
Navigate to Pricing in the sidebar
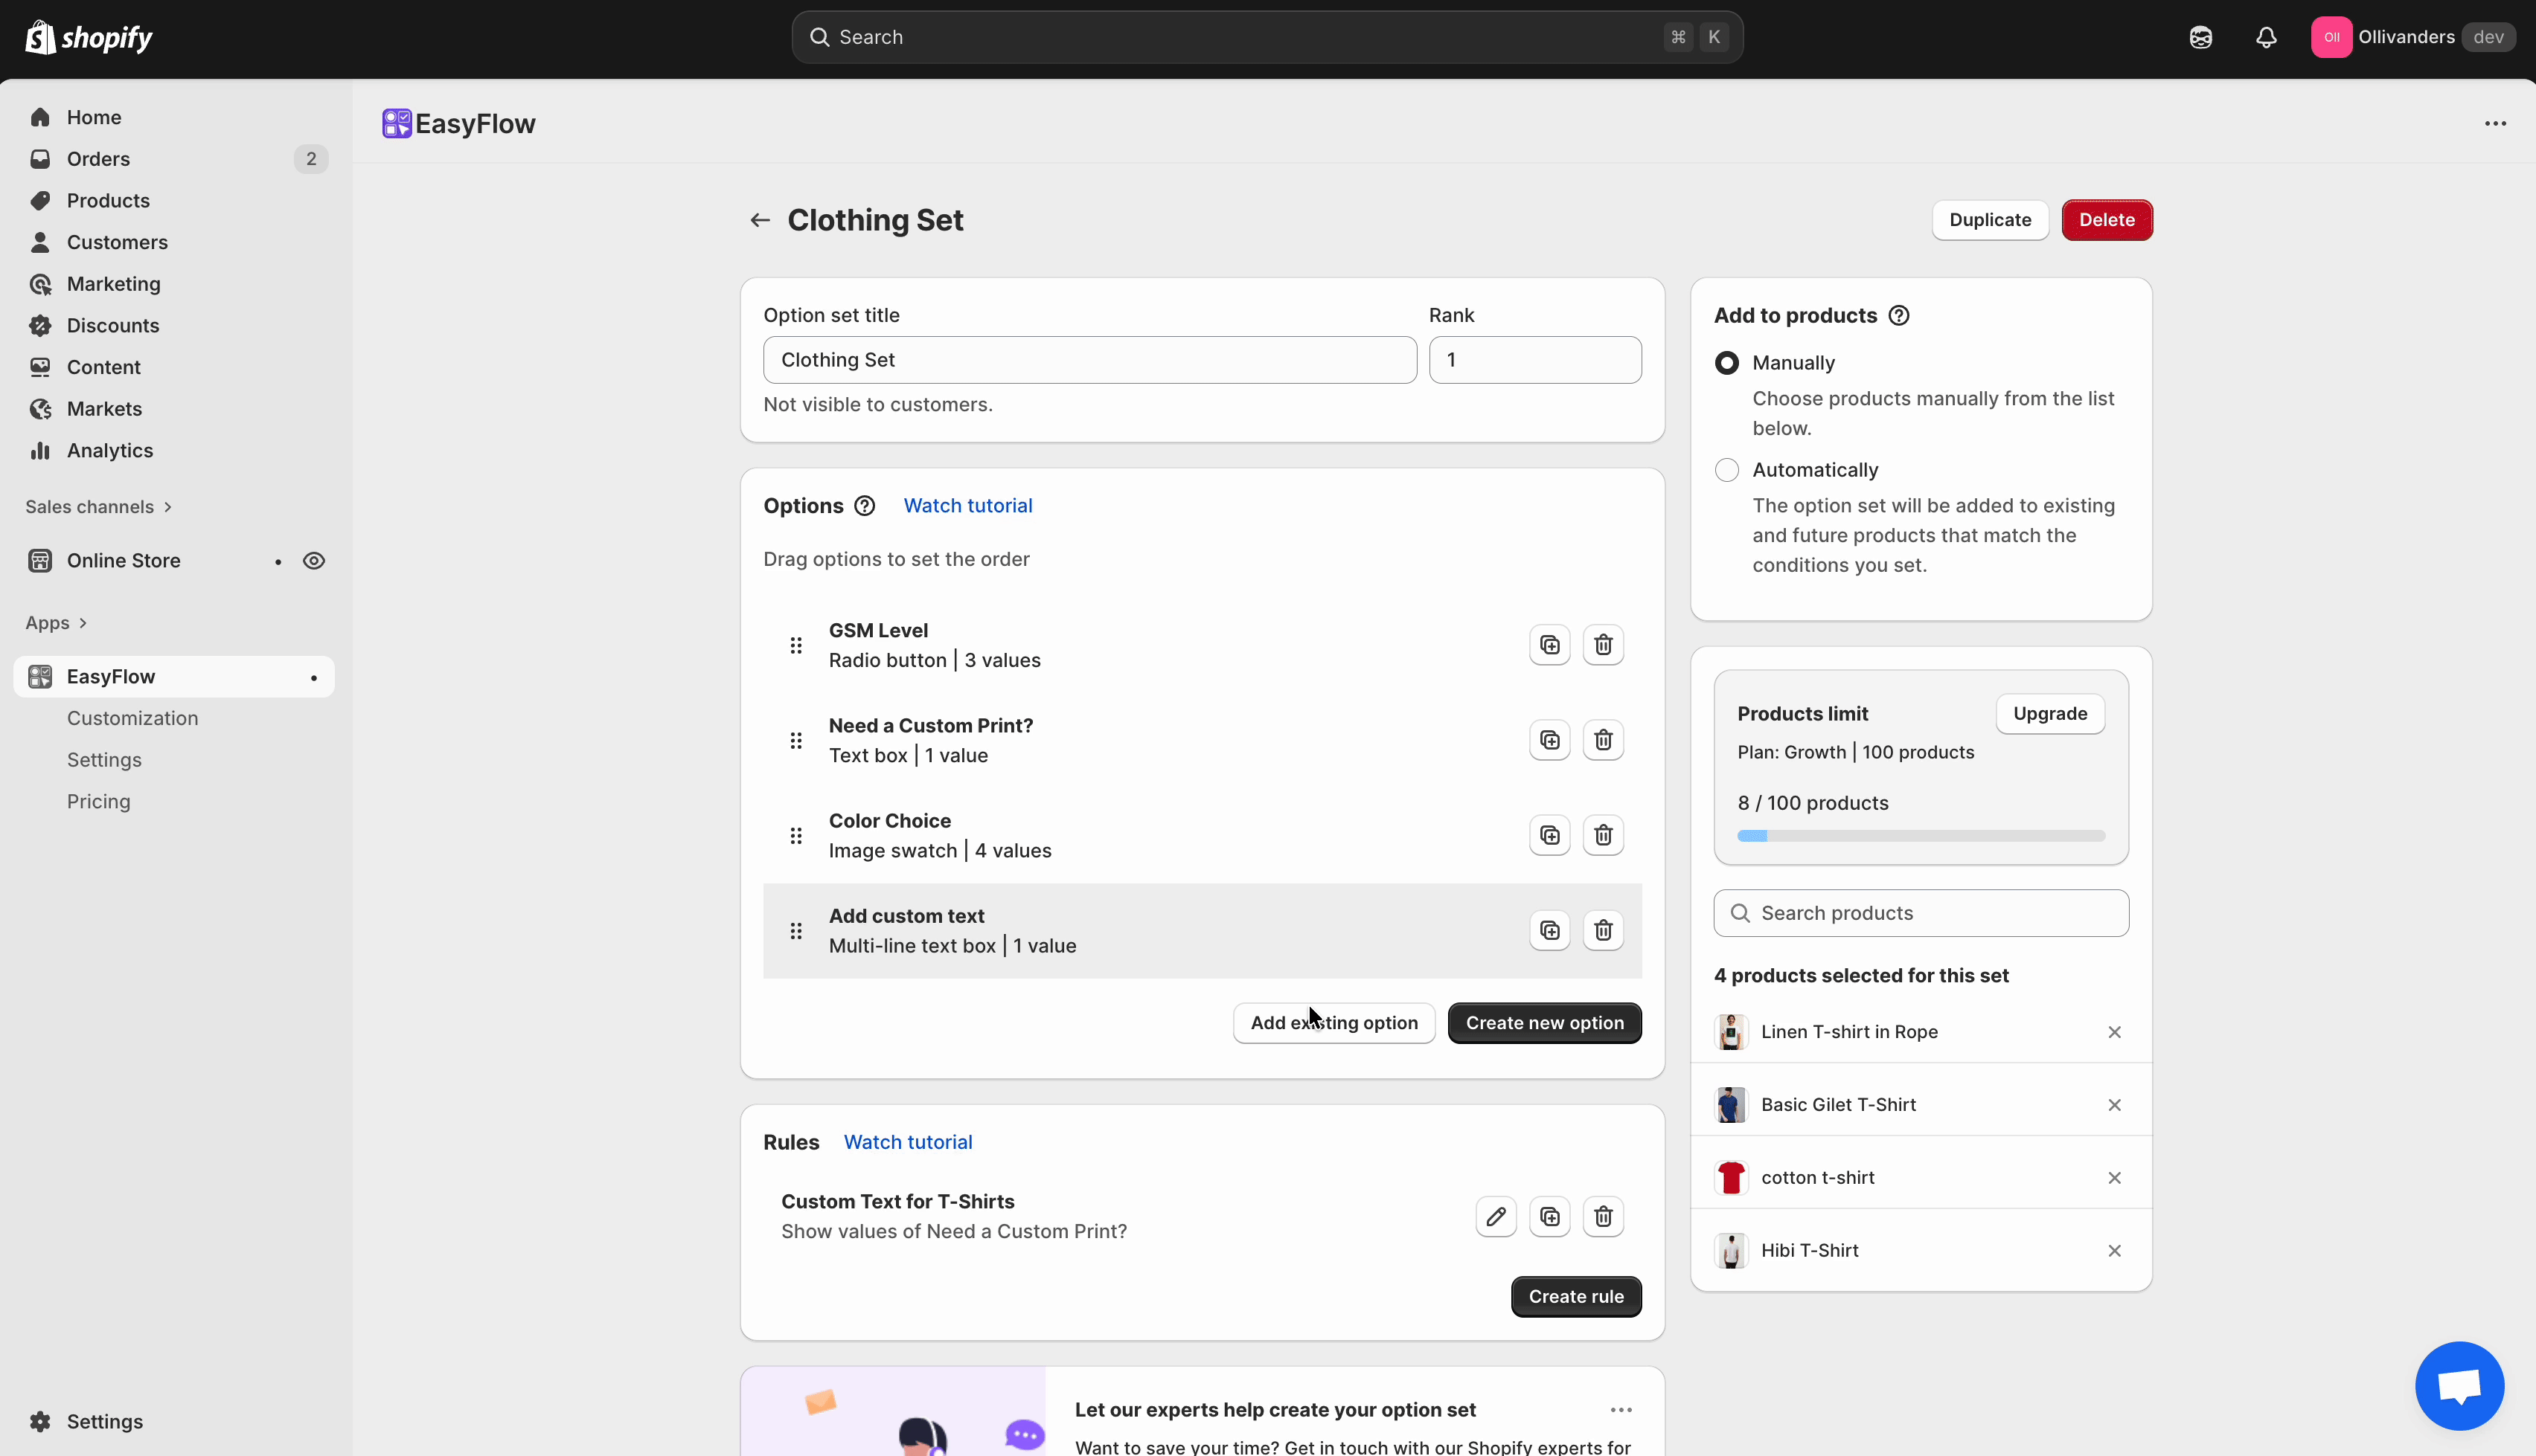99,801
